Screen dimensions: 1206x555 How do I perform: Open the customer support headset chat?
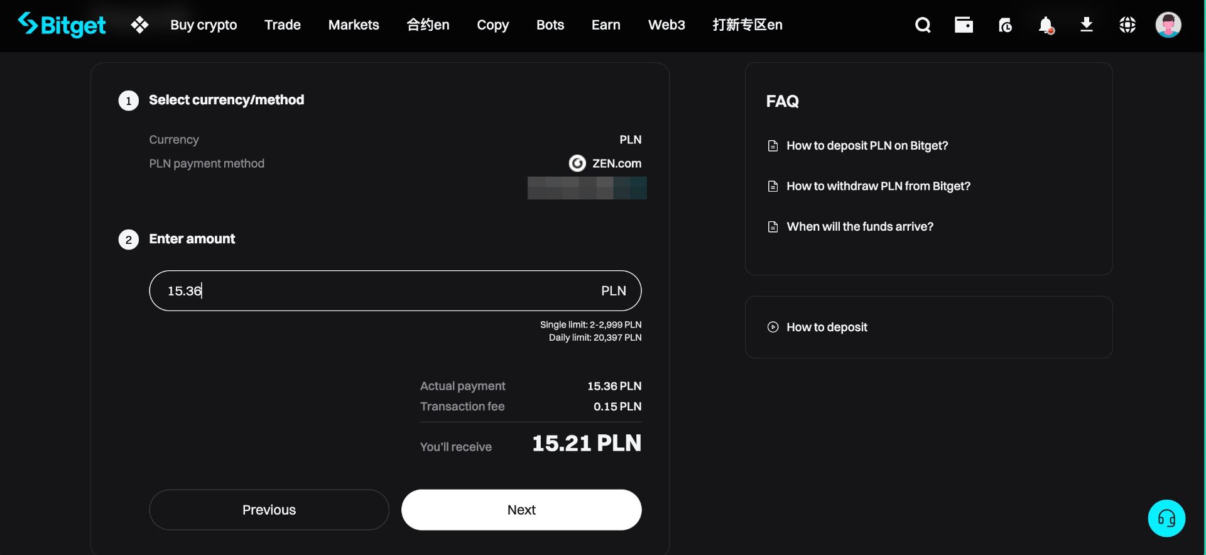(x=1166, y=519)
